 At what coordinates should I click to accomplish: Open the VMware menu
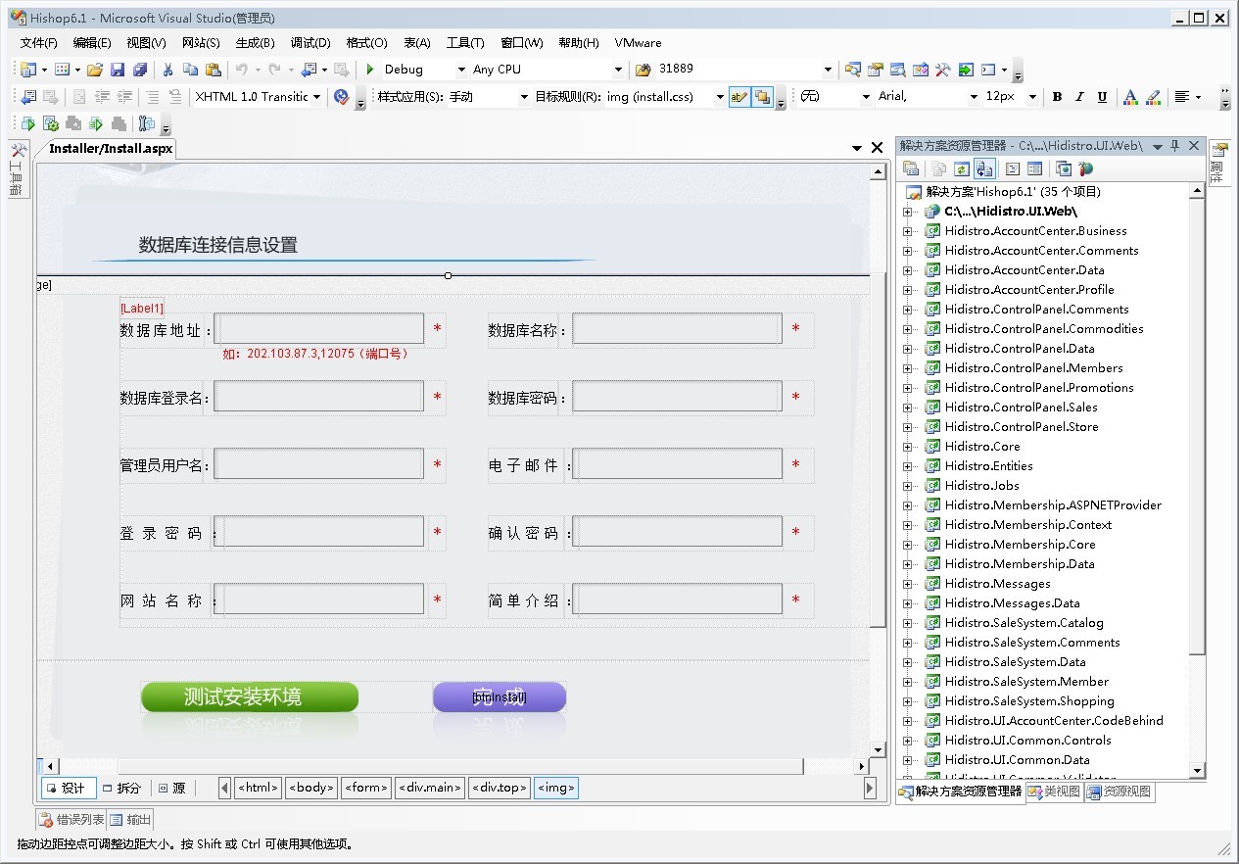click(638, 43)
